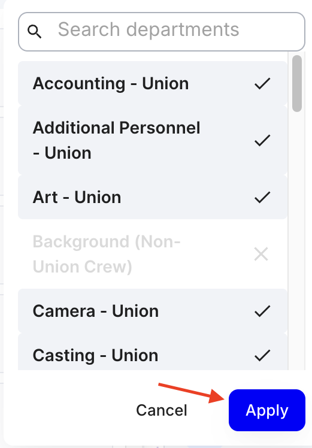This screenshot has height=448, width=312.
Task: Click the Camera - Union checkmark icon
Action: [x=262, y=311]
